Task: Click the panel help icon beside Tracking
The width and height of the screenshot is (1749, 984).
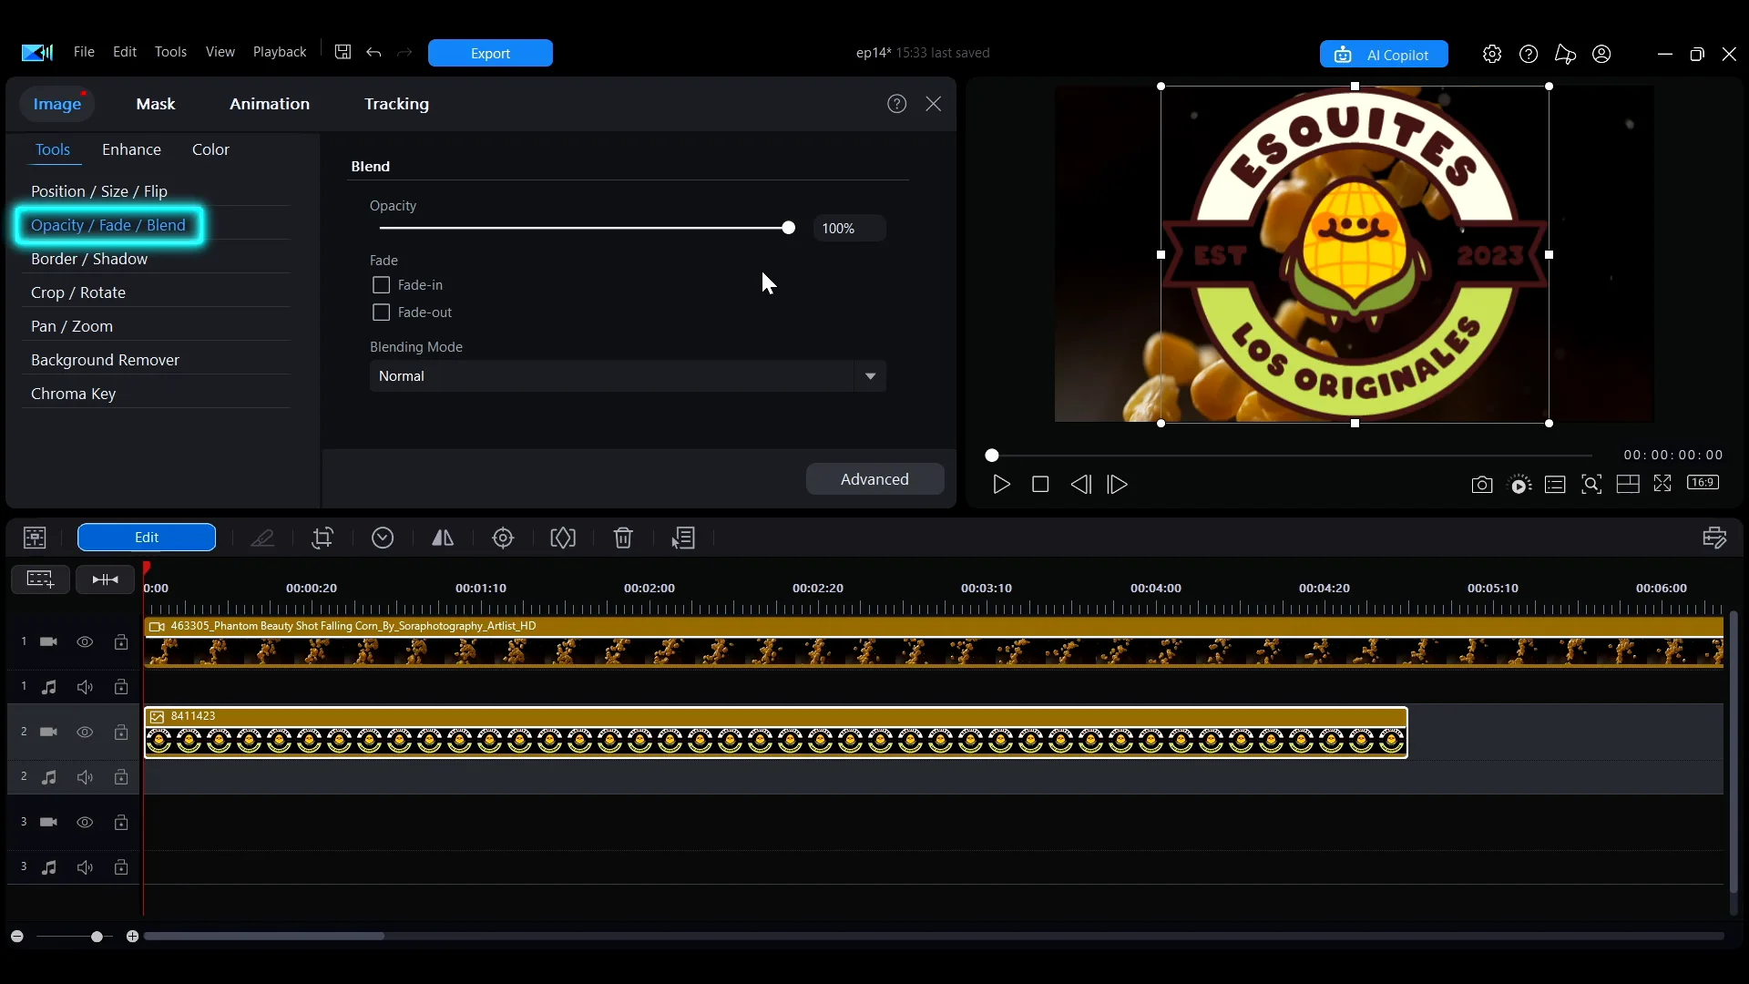Action: 896,104
